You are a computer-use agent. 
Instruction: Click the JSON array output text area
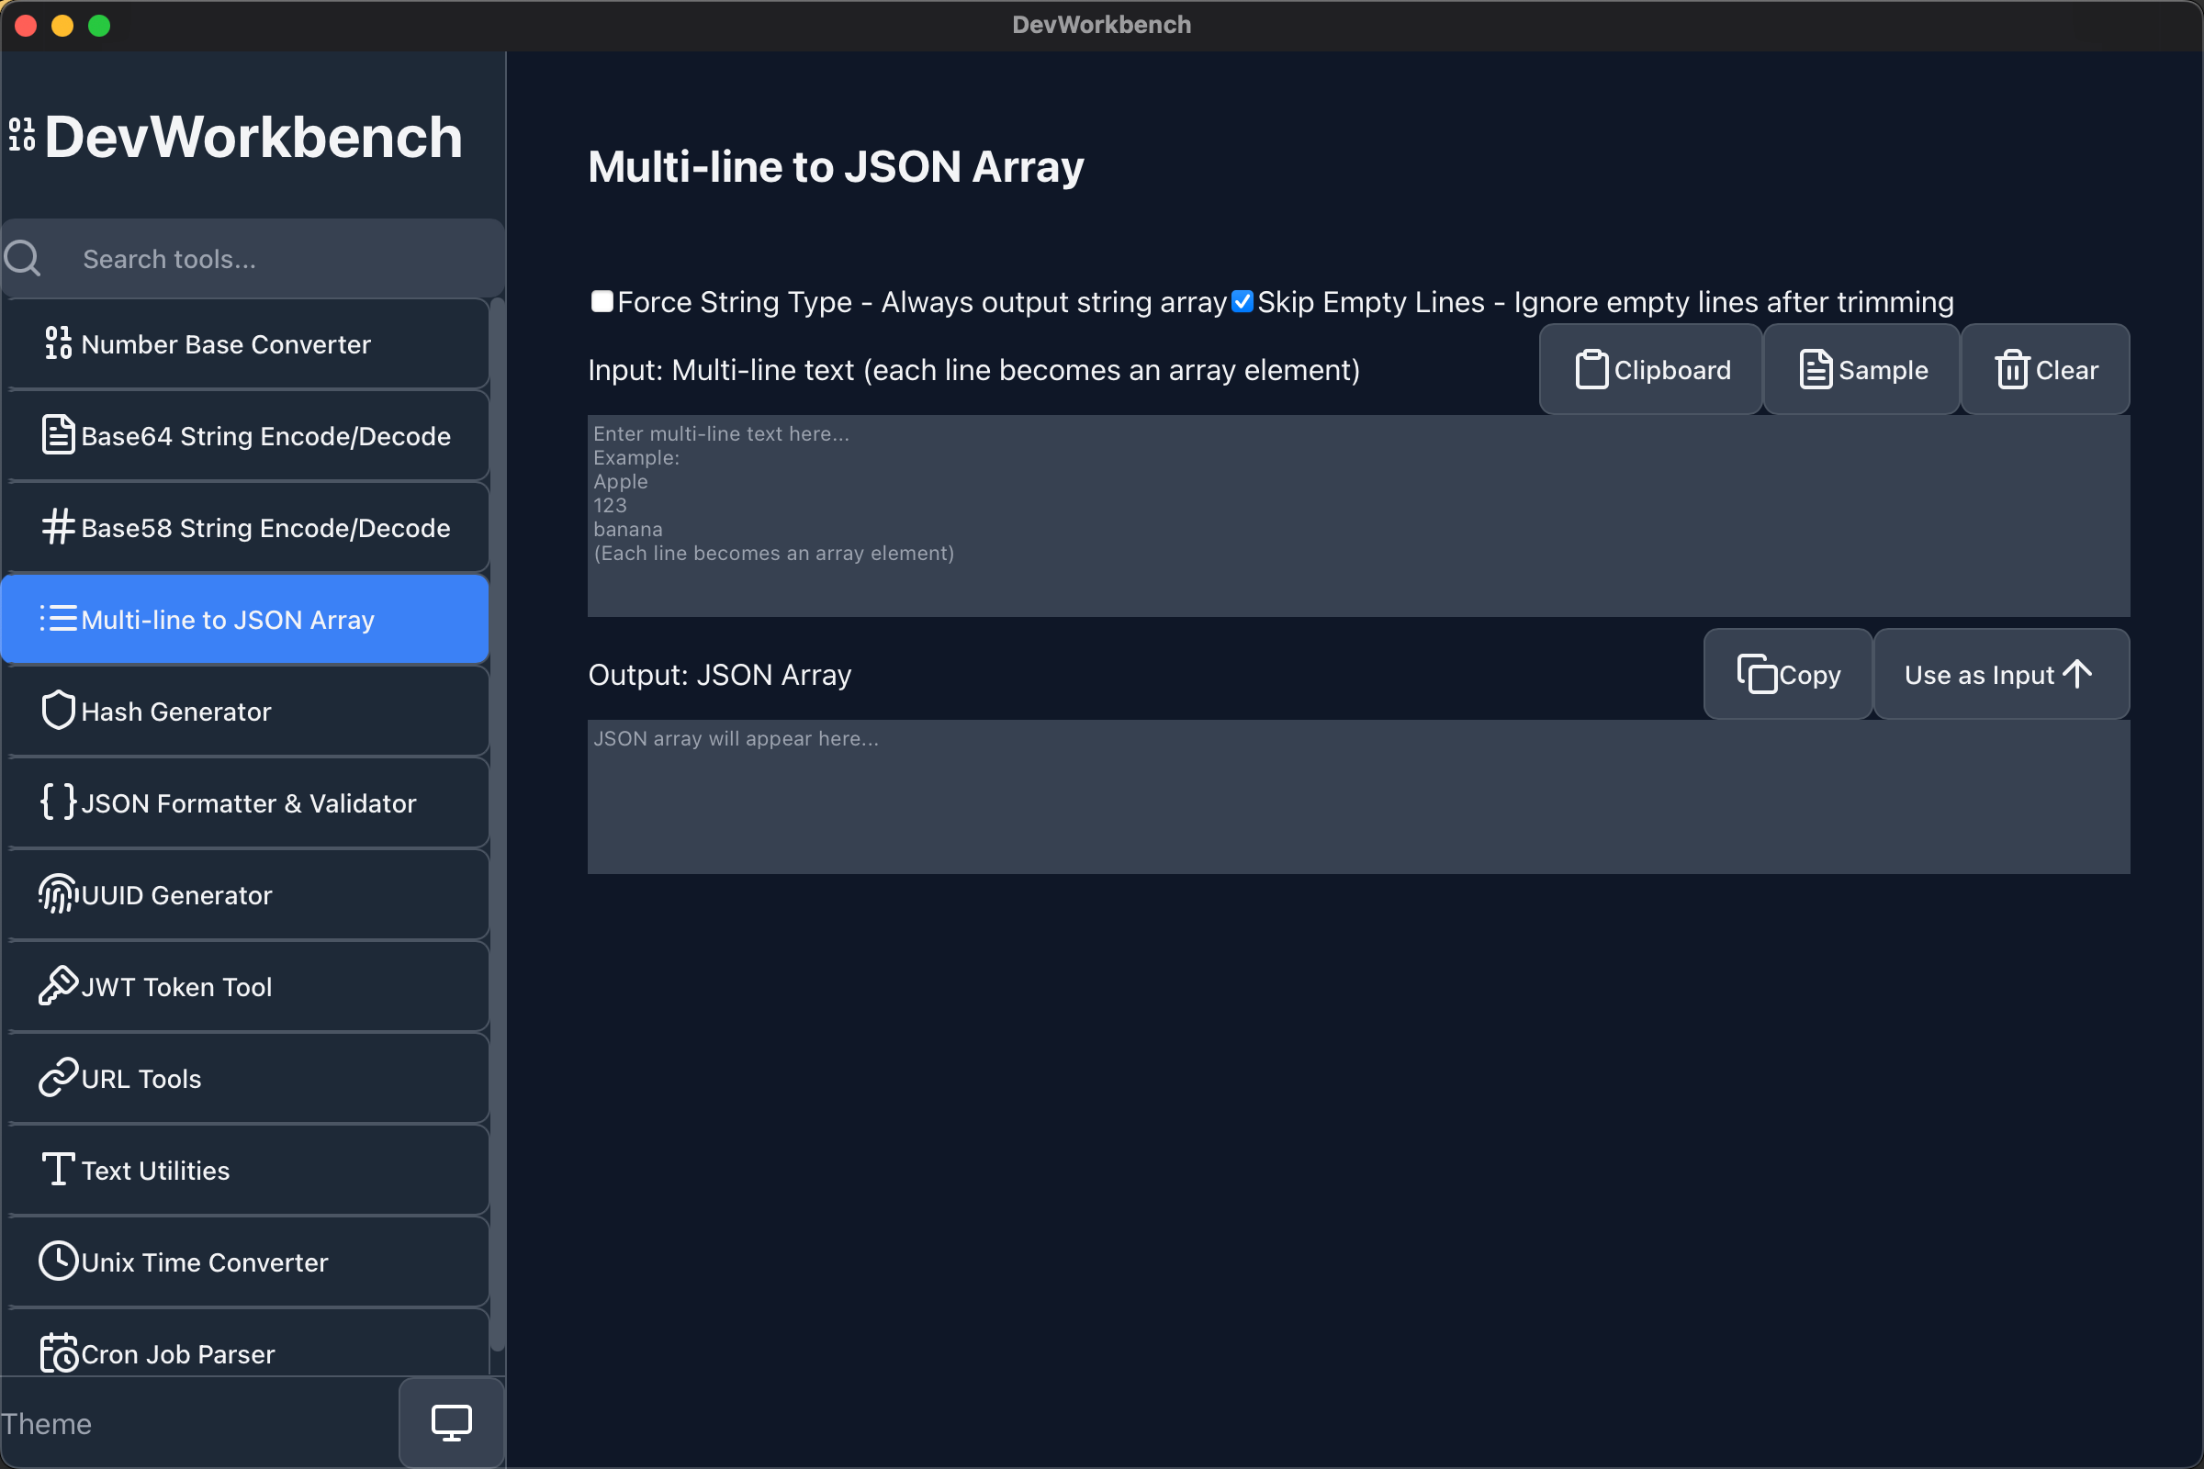pos(1359,796)
